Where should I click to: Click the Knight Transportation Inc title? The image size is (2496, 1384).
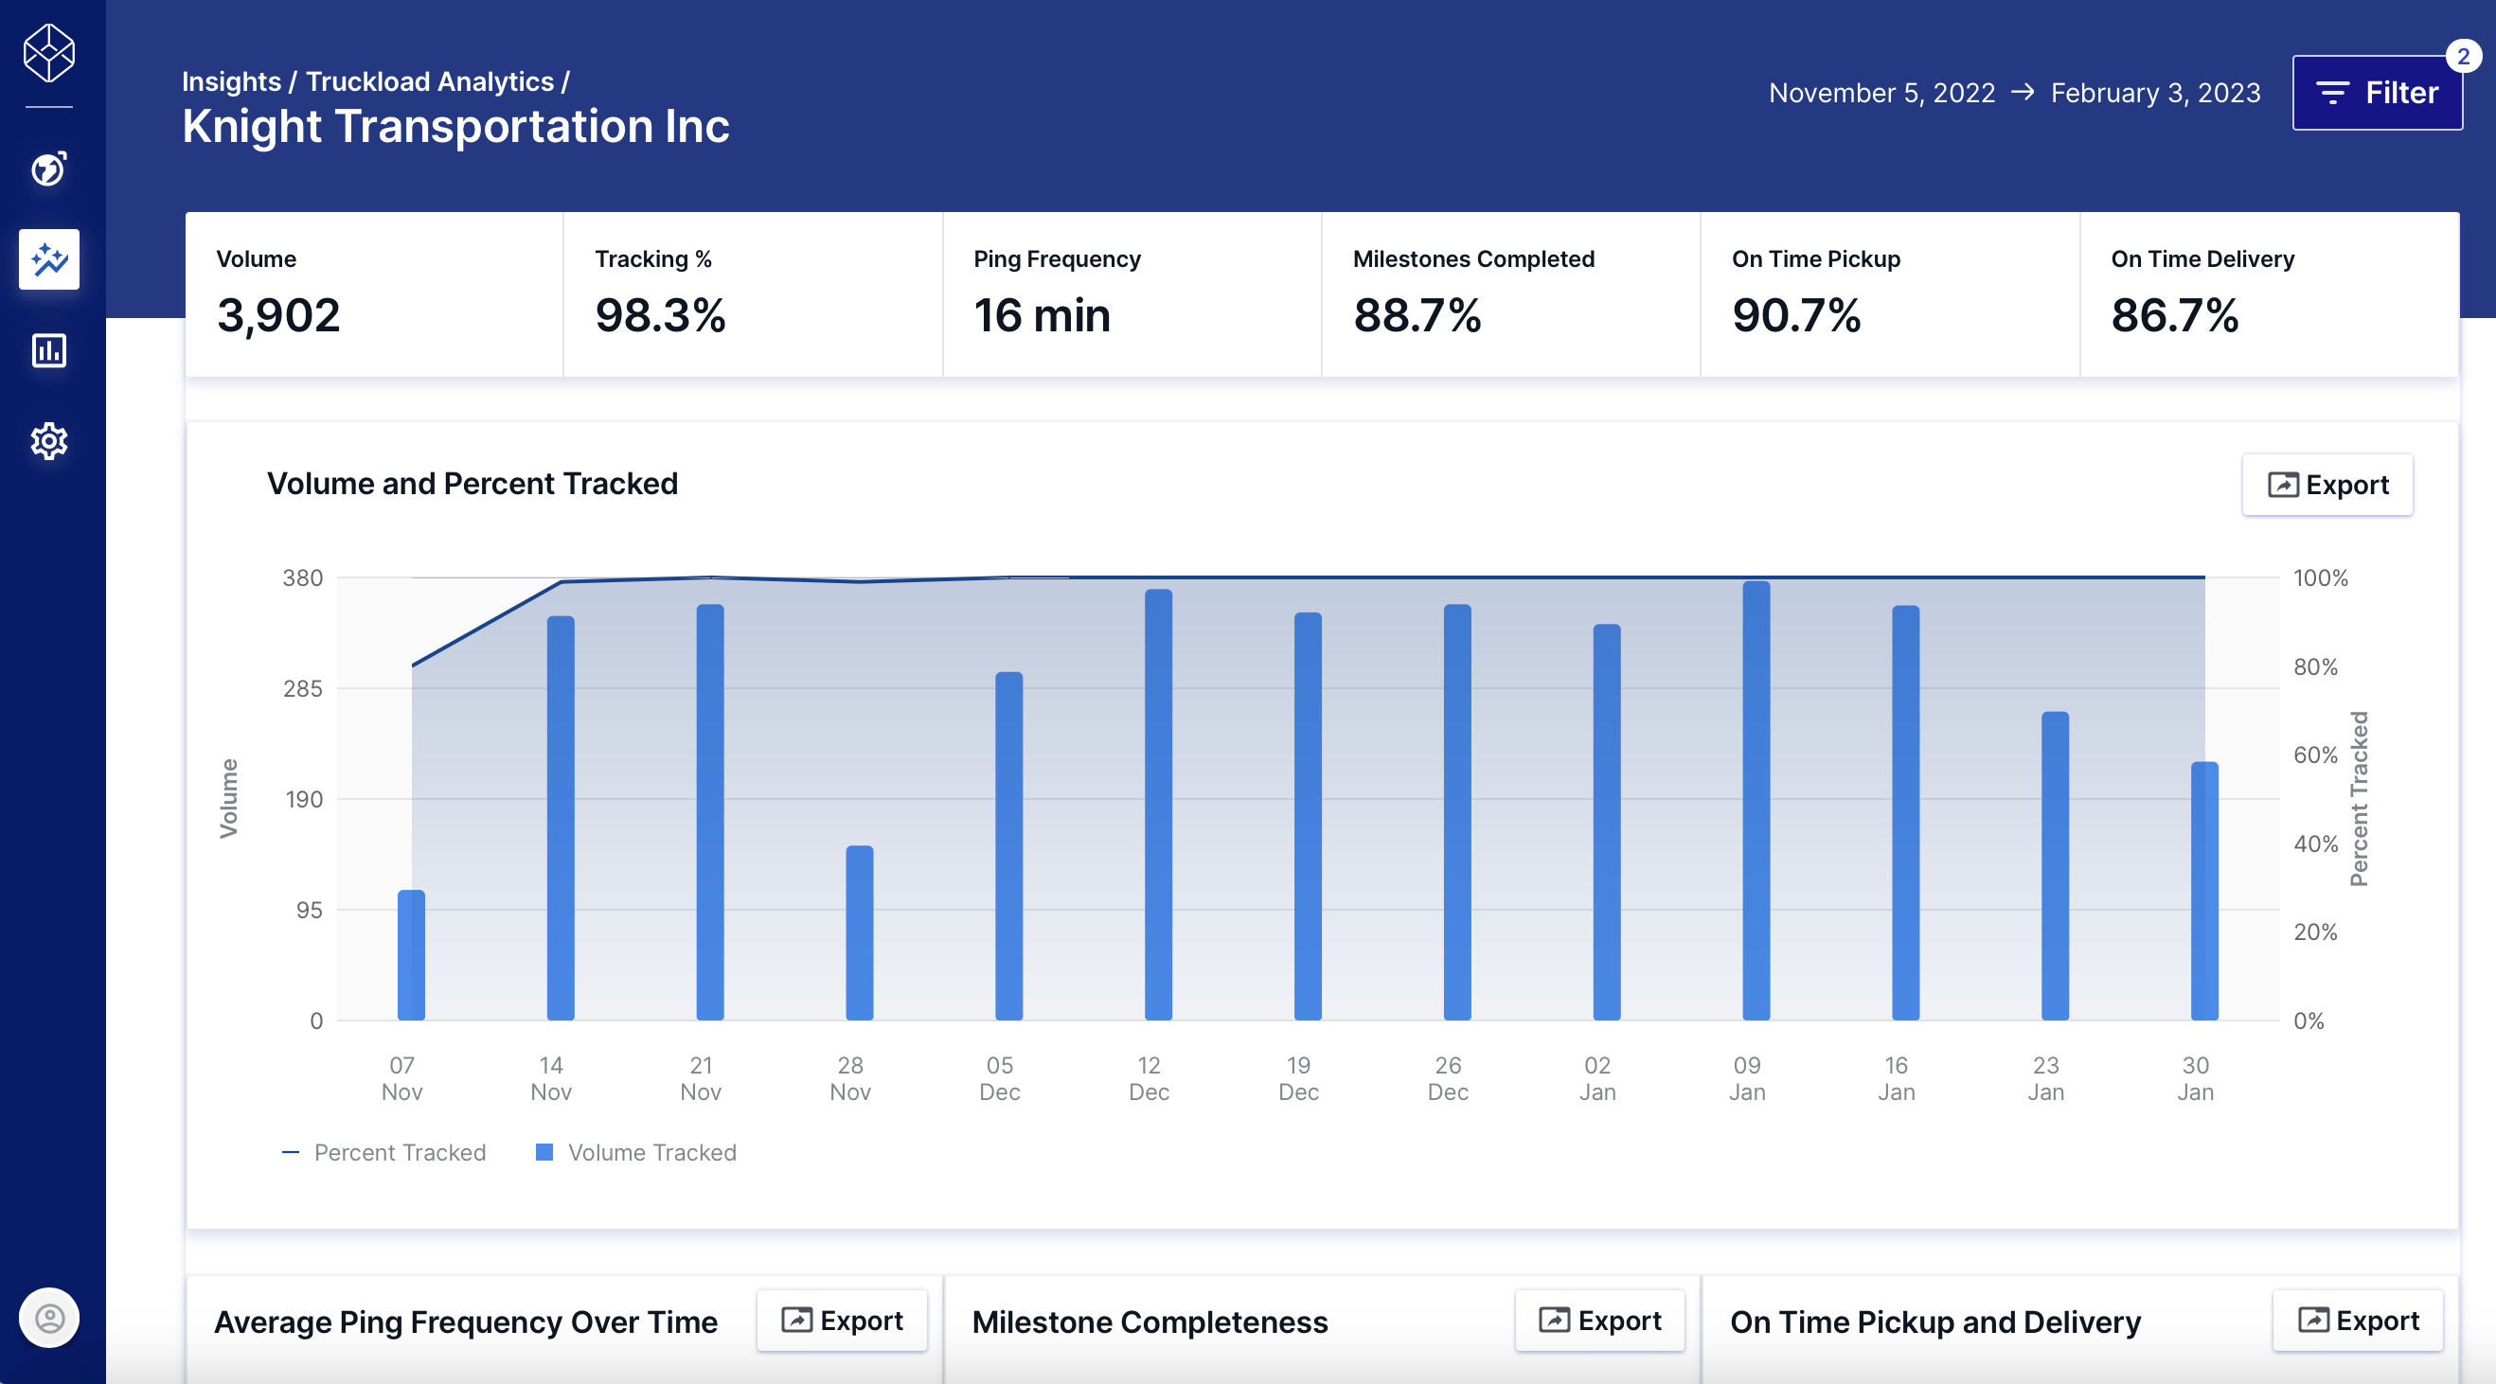click(x=456, y=126)
